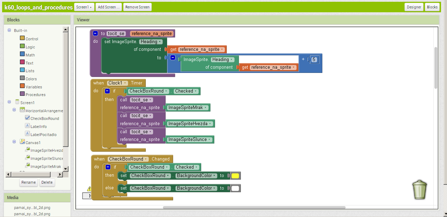Collapse the Canvas1 tree node

(14, 142)
